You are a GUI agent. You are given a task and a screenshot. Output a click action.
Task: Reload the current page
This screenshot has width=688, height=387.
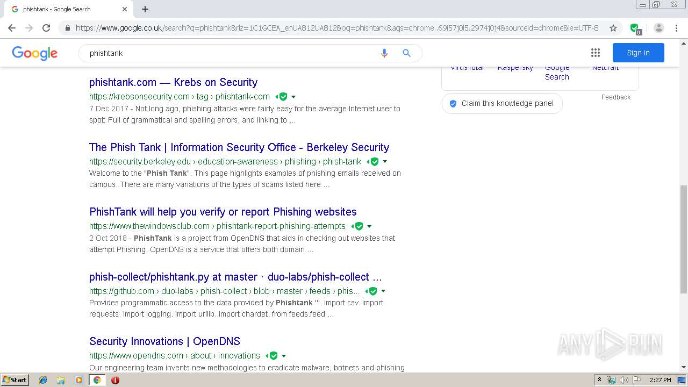click(x=46, y=28)
